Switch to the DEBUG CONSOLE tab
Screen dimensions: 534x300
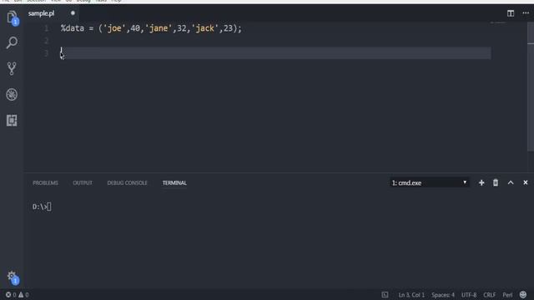tap(127, 182)
